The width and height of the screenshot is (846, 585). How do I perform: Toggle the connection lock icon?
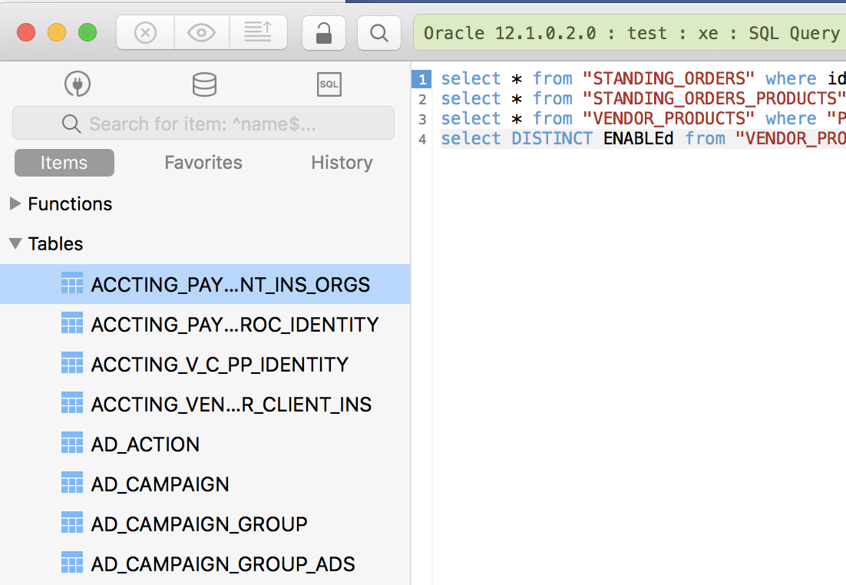(323, 32)
